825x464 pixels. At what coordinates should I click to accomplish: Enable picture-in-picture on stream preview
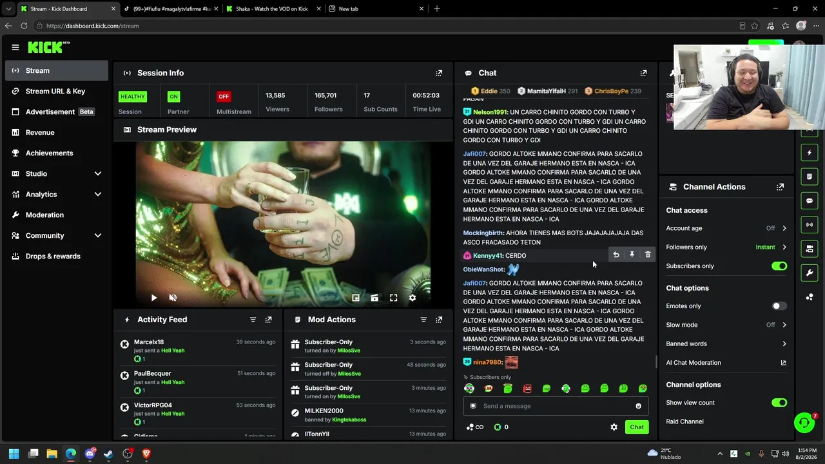[355, 298]
